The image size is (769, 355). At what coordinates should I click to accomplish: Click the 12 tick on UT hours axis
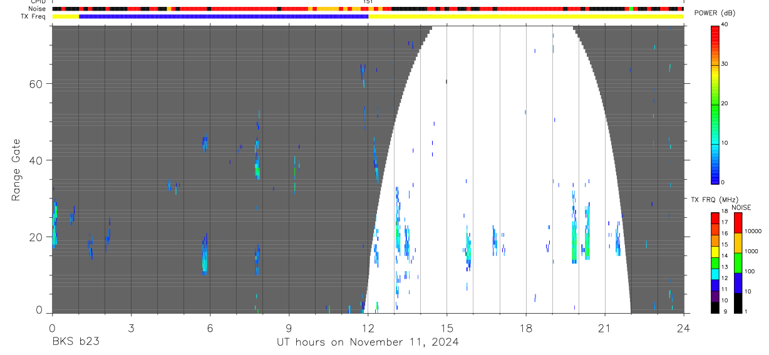click(x=368, y=327)
